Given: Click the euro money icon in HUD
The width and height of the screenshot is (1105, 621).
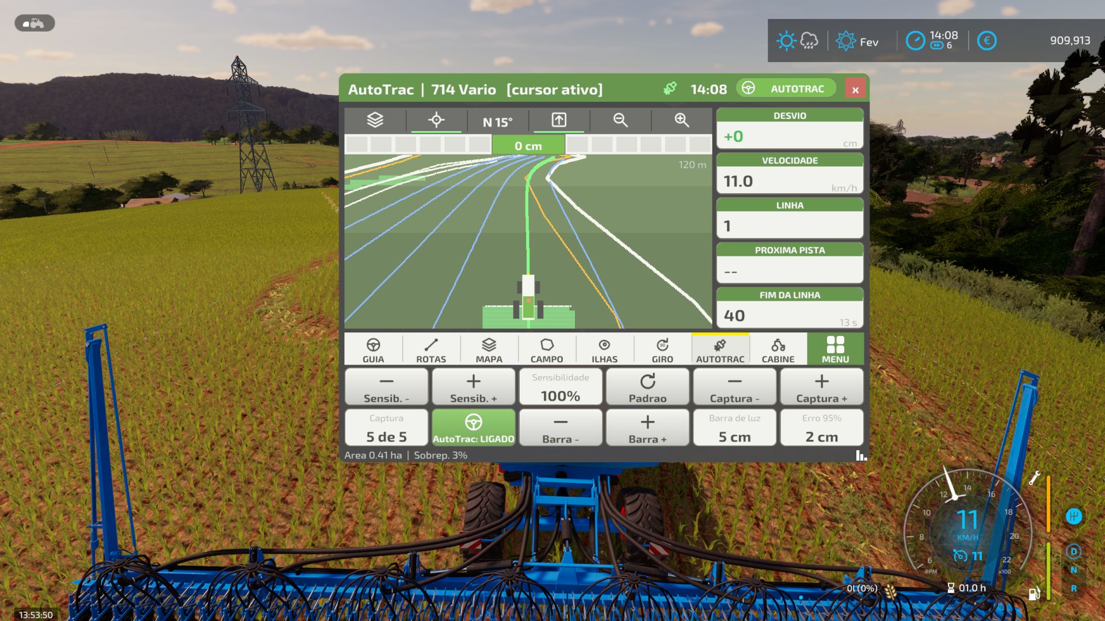Looking at the screenshot, I should click(x=986, y=41).
